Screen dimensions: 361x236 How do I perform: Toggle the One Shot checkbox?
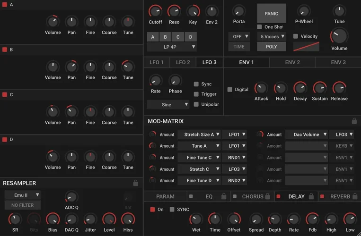(259, 27)
